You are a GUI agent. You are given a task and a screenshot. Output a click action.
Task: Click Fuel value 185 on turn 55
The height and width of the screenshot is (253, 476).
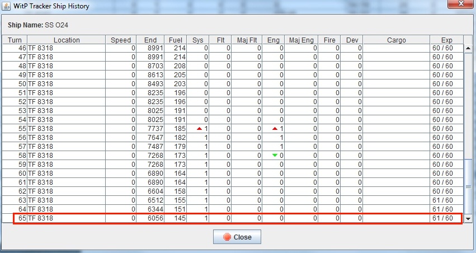point(180,129)
